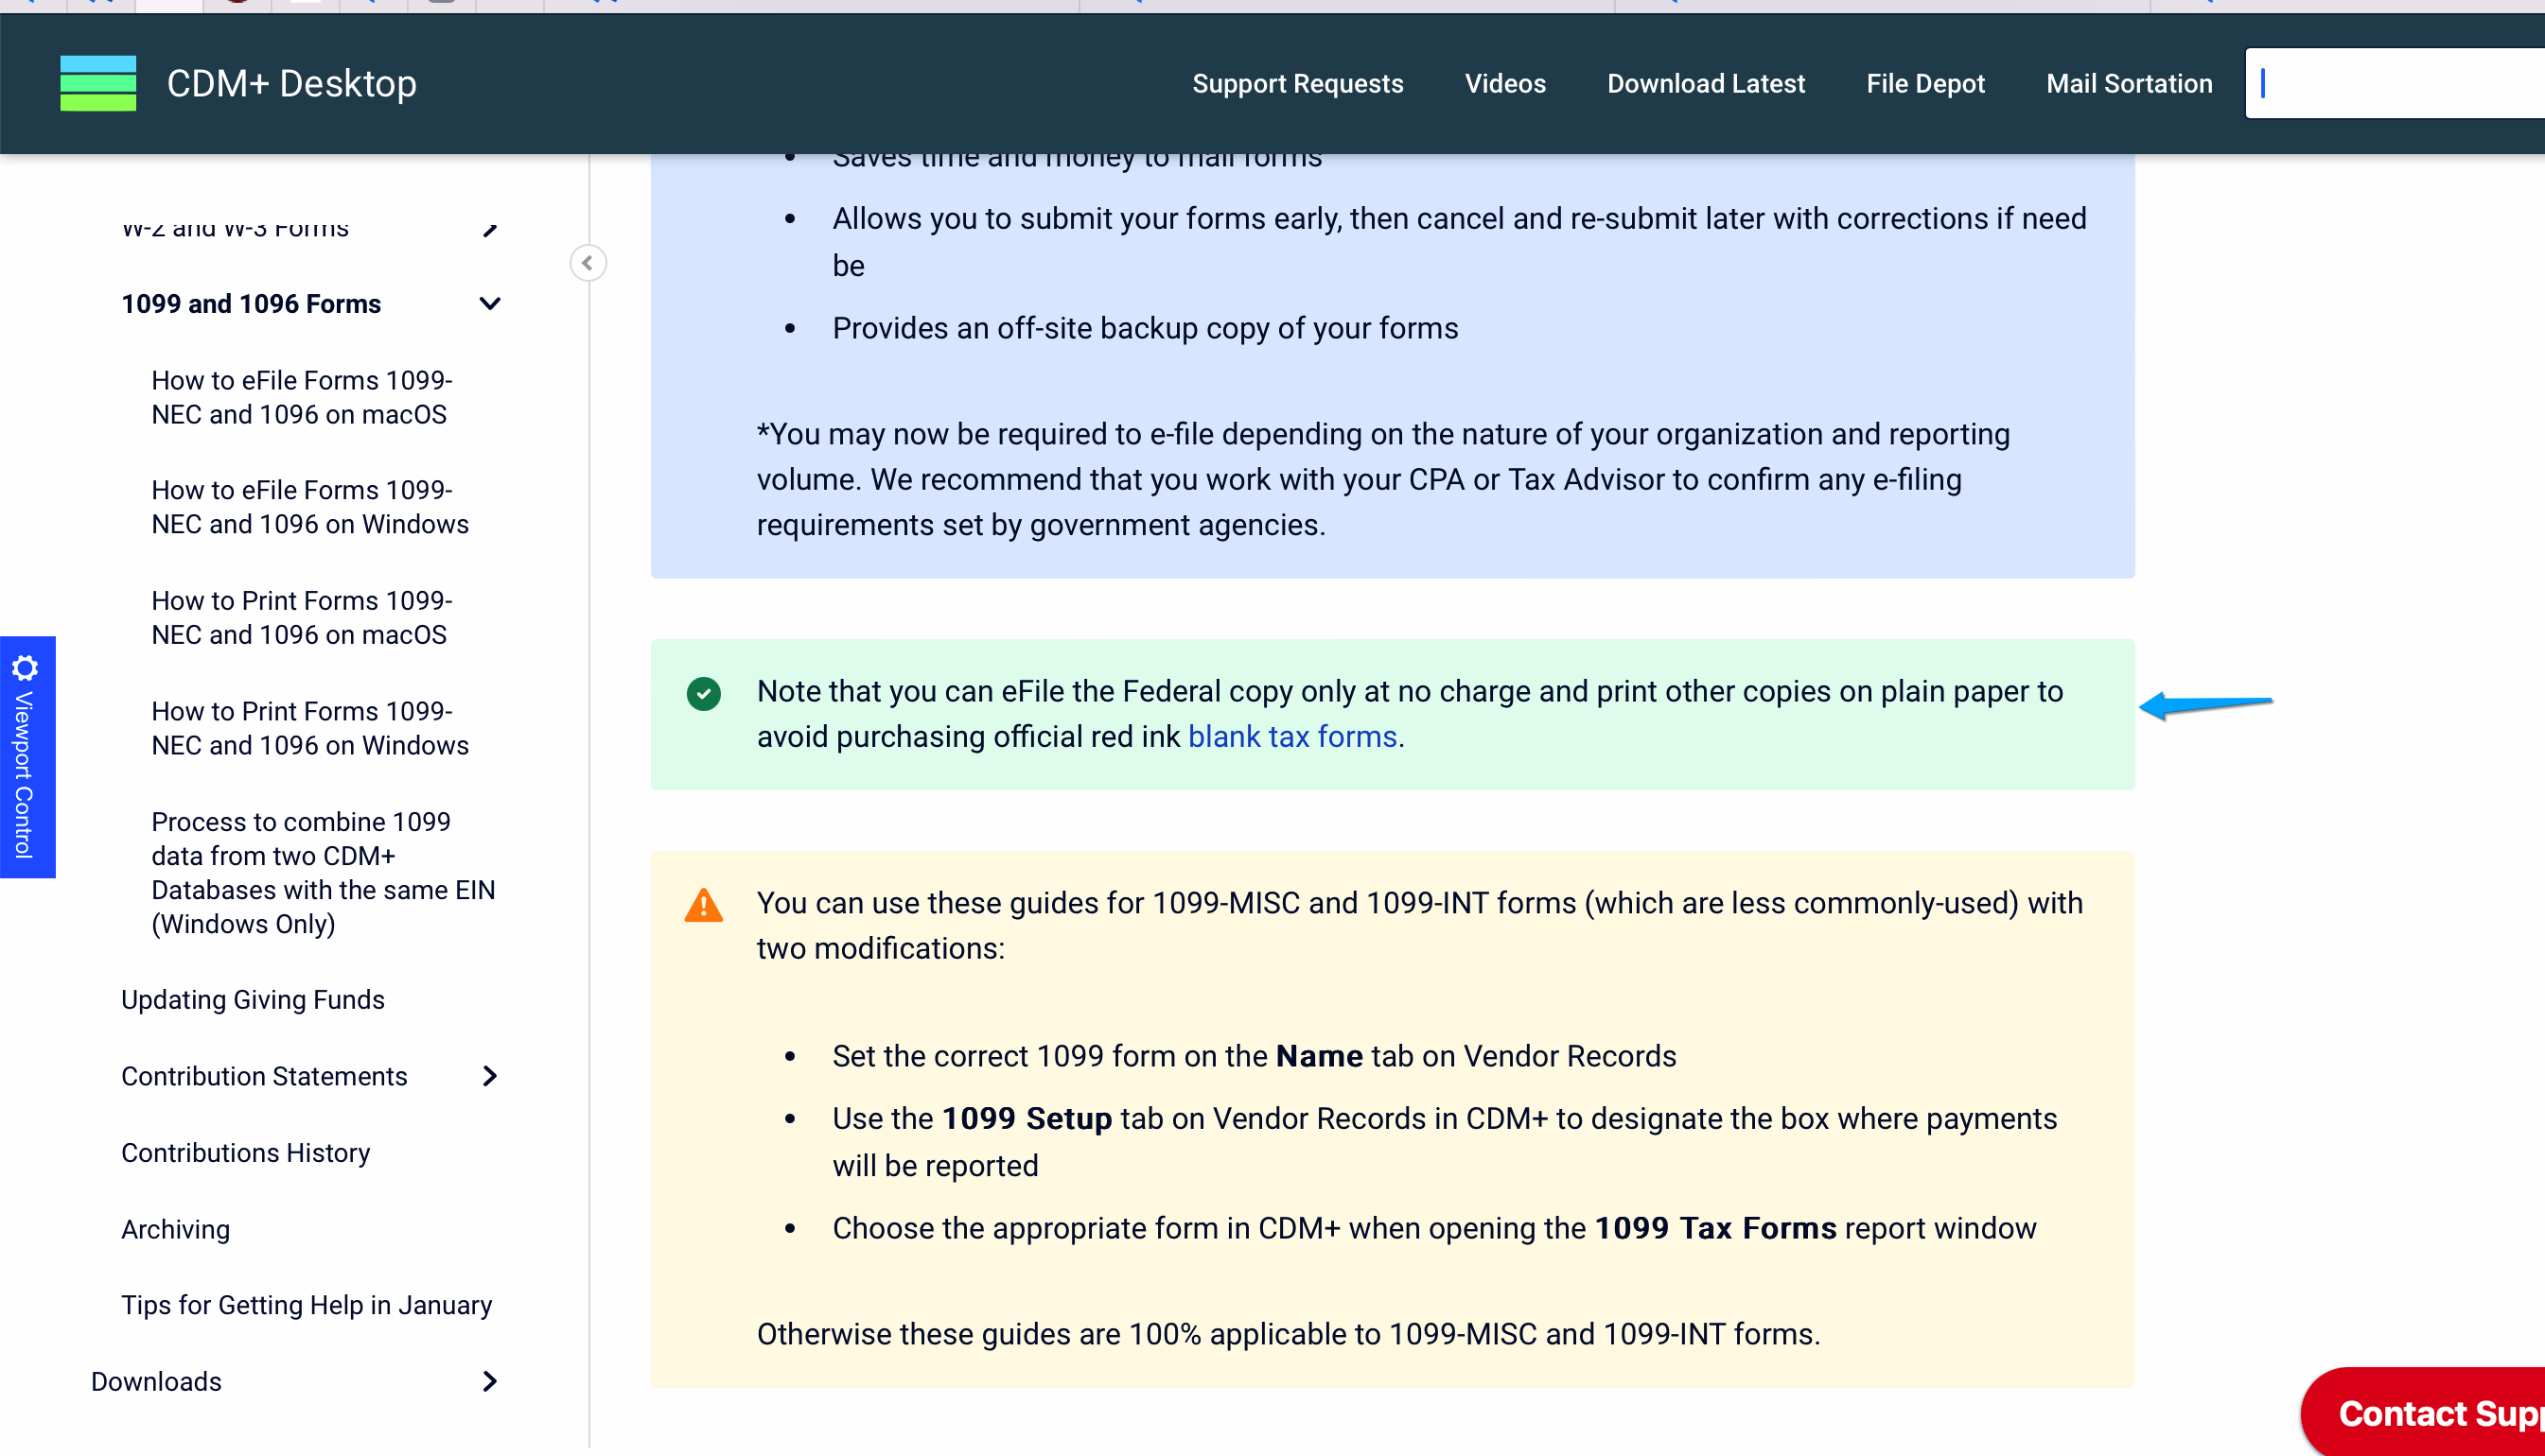
Task: Open How to eFile Forms 1099-NEC on macOS
Action: pos(301,397)
